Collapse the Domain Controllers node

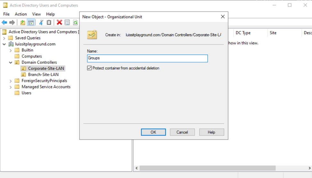pos(11,63)
